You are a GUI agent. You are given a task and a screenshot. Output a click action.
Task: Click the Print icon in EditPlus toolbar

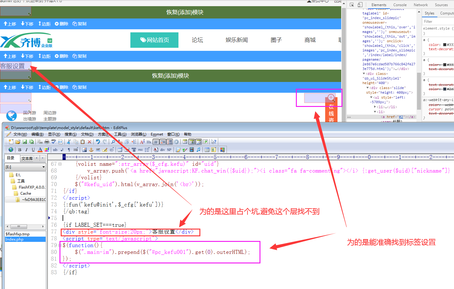[x=47, y=142]
